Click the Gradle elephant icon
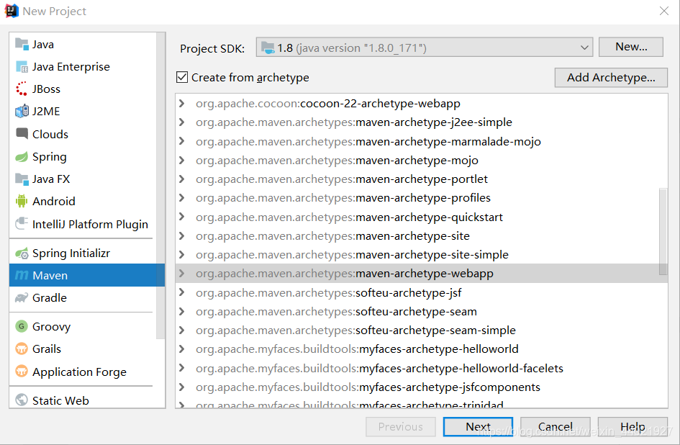Screen dimensions: 680x445 point(22,298)
